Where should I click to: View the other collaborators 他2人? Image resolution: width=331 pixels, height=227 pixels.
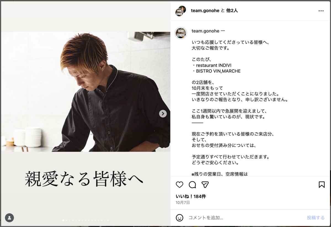232,11
